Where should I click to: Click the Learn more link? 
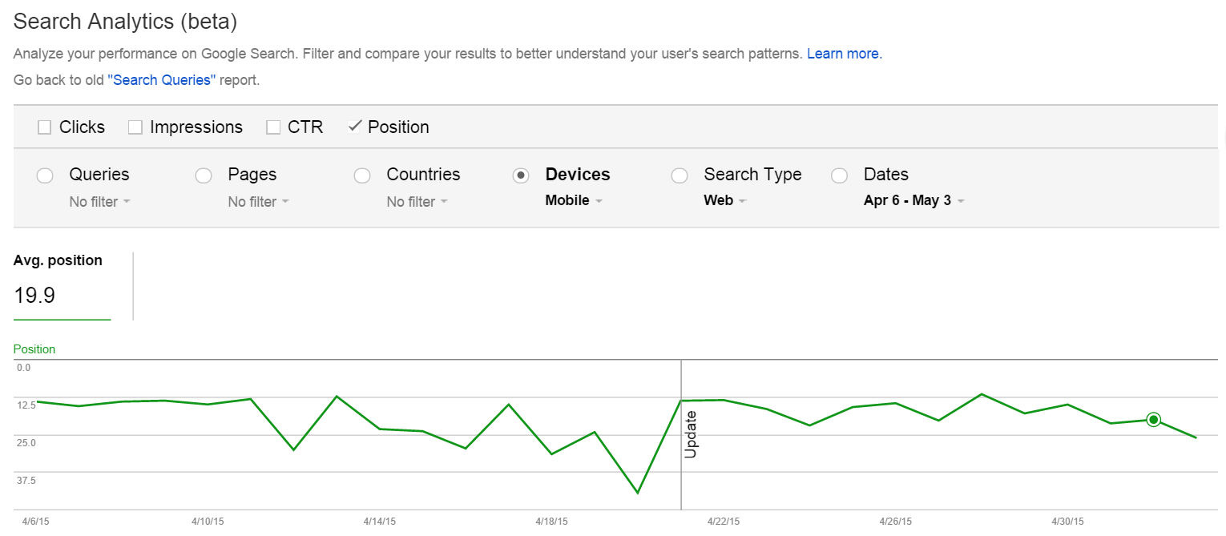click(x=843, y=53)
